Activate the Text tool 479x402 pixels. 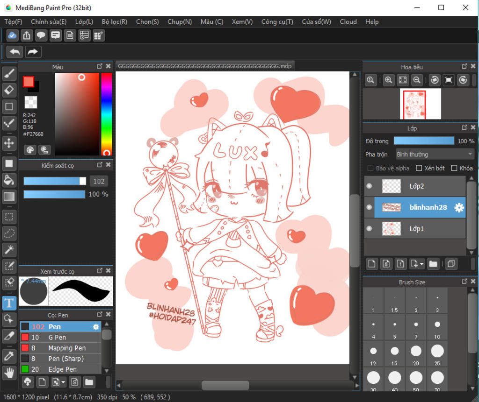pyautogui.click(x=9, y=303)
